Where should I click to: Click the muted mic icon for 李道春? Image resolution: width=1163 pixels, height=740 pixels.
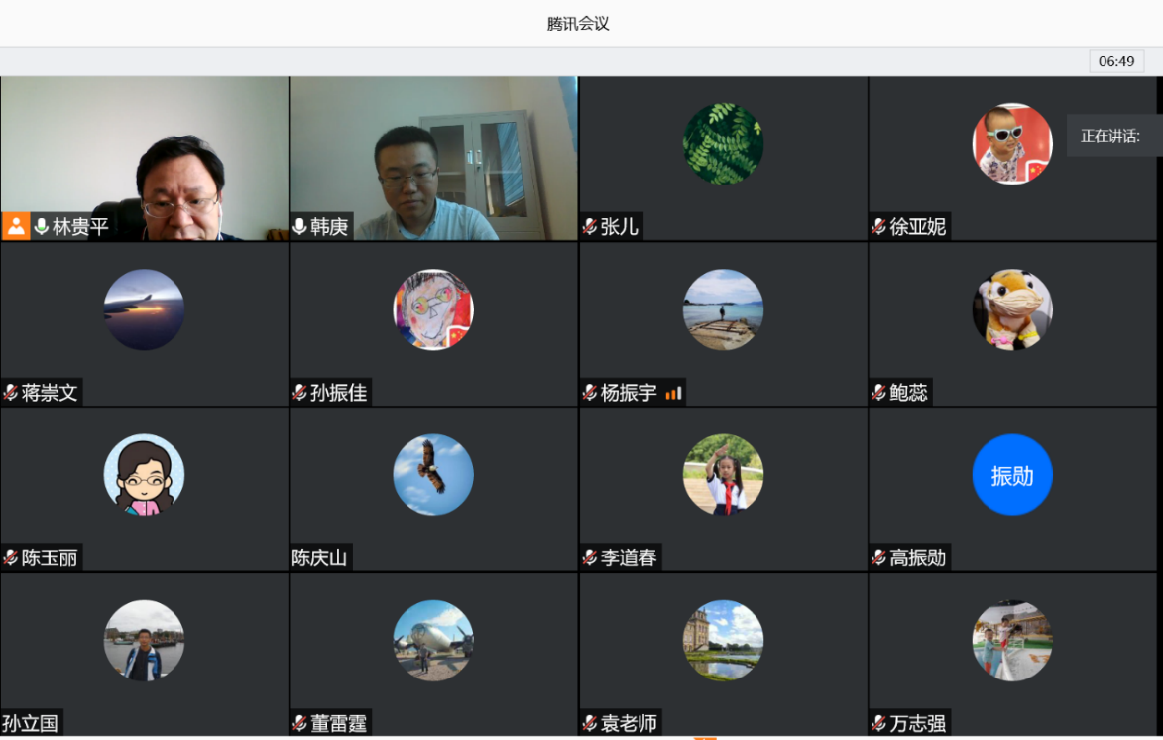tap(589, 558)
